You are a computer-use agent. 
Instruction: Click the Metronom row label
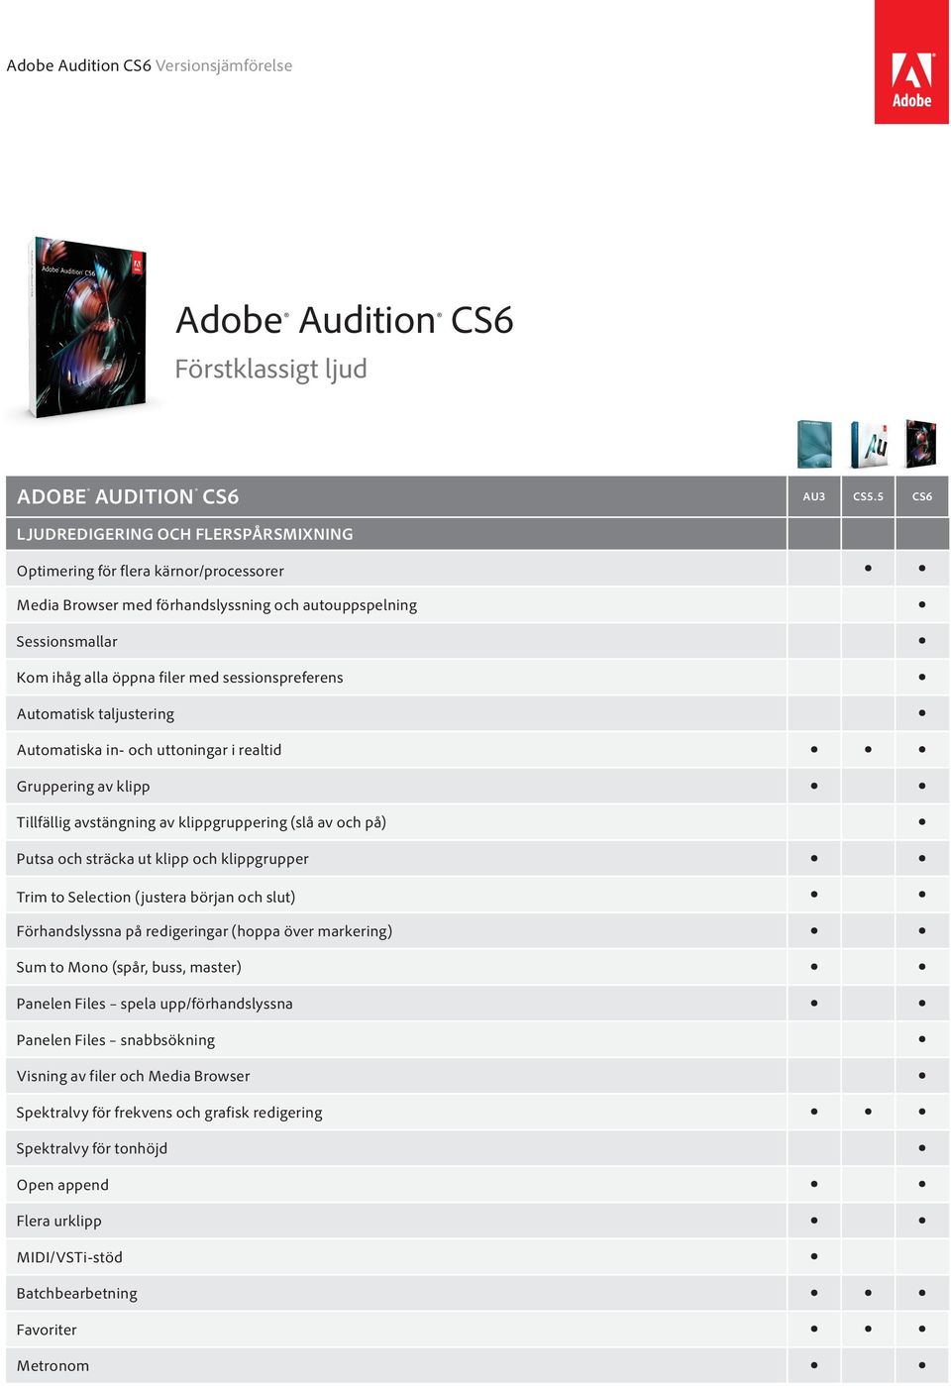[x=53, y=1365]
